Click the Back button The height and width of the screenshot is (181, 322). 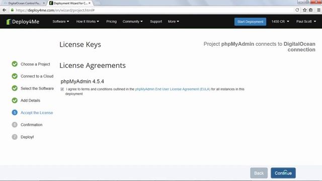coord(259,173)
